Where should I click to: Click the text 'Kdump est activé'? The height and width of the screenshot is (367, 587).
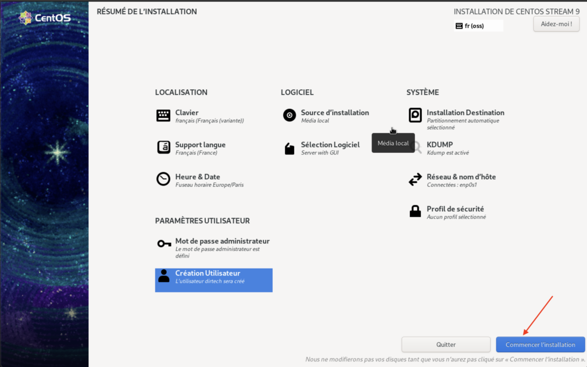tap(448, 153)
